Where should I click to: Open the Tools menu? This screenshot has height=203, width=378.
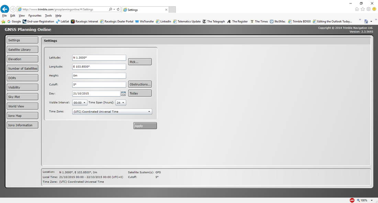pyautogui.click(x=48, y=15)
